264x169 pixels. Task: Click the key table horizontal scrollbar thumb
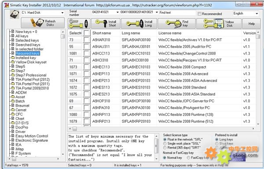coord(75,129)
